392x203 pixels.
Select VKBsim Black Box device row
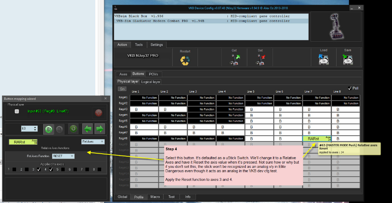pyautogui.click(x=211, y=16)
